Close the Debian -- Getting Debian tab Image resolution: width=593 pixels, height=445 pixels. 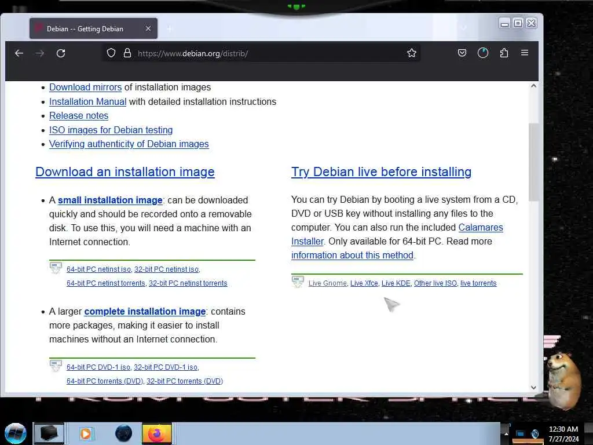pos(148,29)
